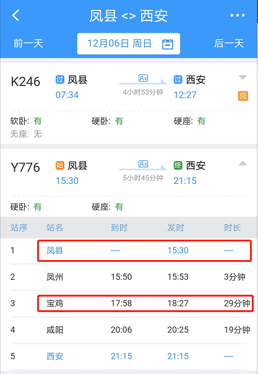Open the calendar date picker icon
Screen dimensions: 258x374
coord(168,44)
